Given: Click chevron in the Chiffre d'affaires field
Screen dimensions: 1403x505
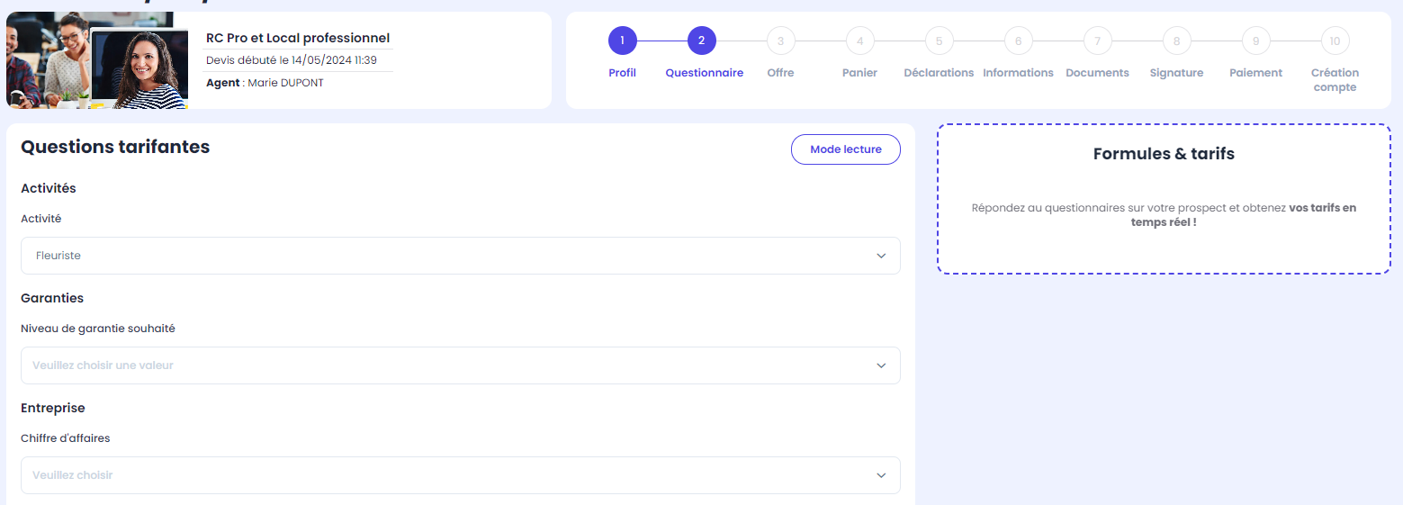Looking at the screenshot, I should pyautogui.click(x=881, y=475).
